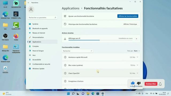Open the taskbar clock and date
Screen dimensions: 171x96
click(162, 94)
